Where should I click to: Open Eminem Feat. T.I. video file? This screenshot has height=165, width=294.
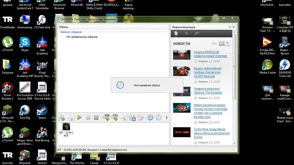[267, 25]
